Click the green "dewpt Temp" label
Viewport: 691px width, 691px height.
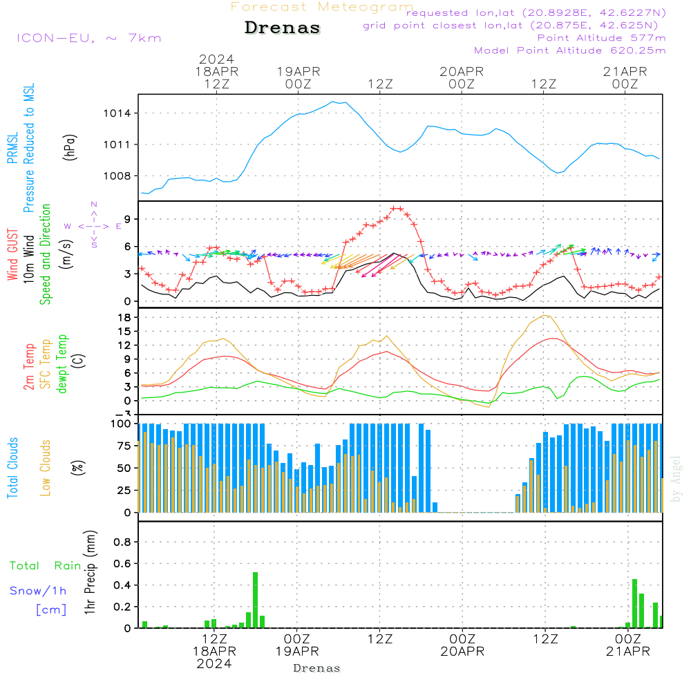coord(61,363)
